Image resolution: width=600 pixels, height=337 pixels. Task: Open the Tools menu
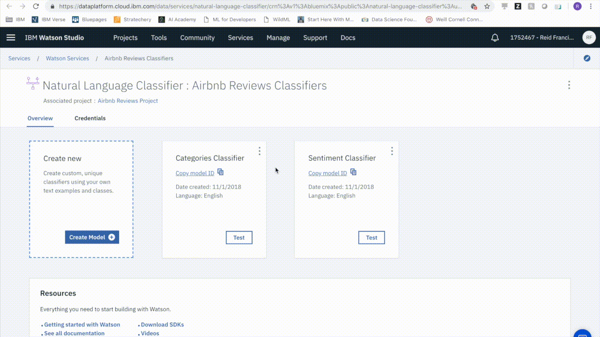(159, 37)
